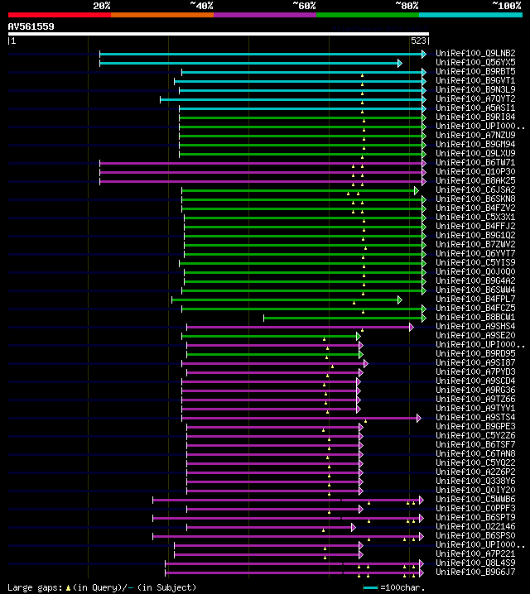Select the label UniRef100_B6SKN8
The height and width of the screenshot is (594, 530).
click(475, 199)
